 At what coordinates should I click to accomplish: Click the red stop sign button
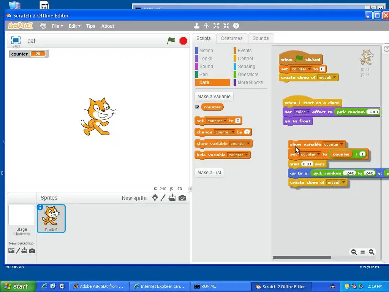point(183,41)
